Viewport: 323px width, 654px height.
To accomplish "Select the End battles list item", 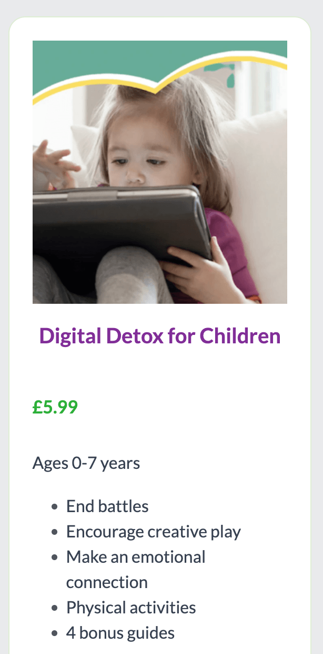I will 107,506.
